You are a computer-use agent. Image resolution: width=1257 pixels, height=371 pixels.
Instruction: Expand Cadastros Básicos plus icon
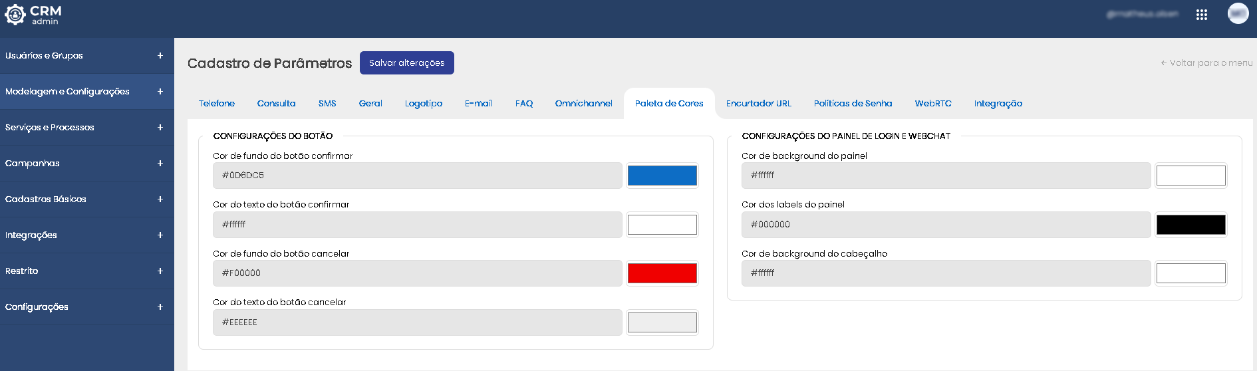coord(160,199)
